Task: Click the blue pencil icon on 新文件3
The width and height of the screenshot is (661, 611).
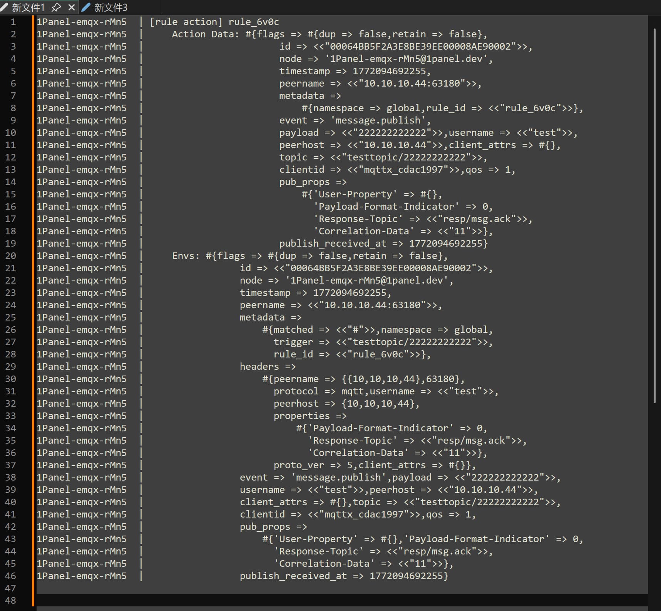Action: tap(87, 7)
